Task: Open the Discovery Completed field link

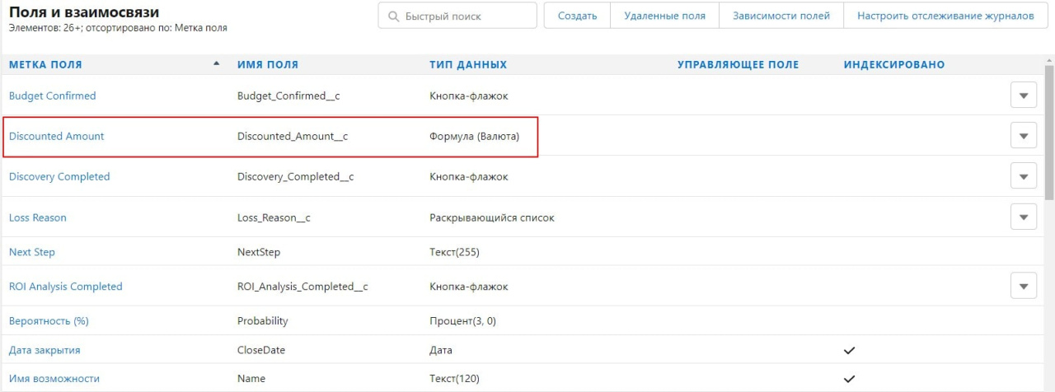Action: [x=59, y=176]
